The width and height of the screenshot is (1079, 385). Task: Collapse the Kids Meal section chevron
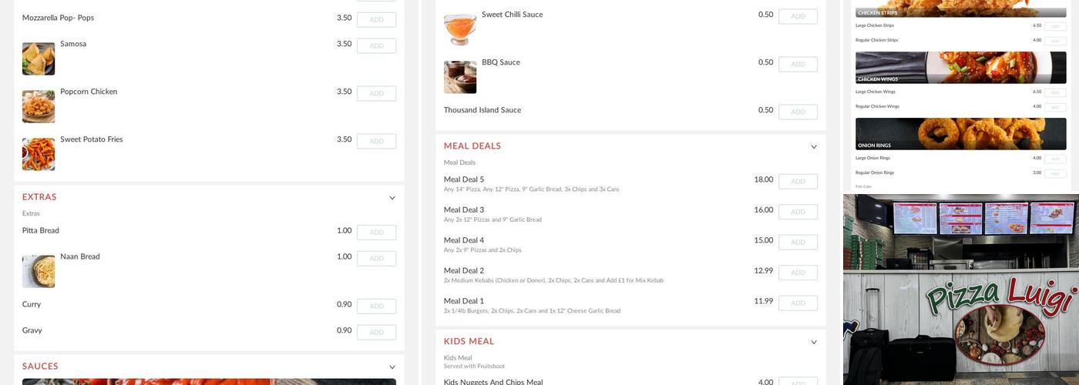[x=813, y=343]
